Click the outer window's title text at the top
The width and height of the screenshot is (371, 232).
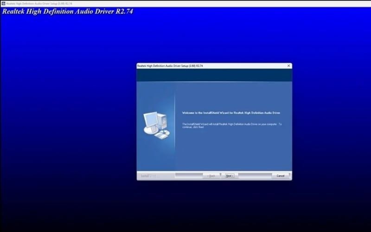39,4
